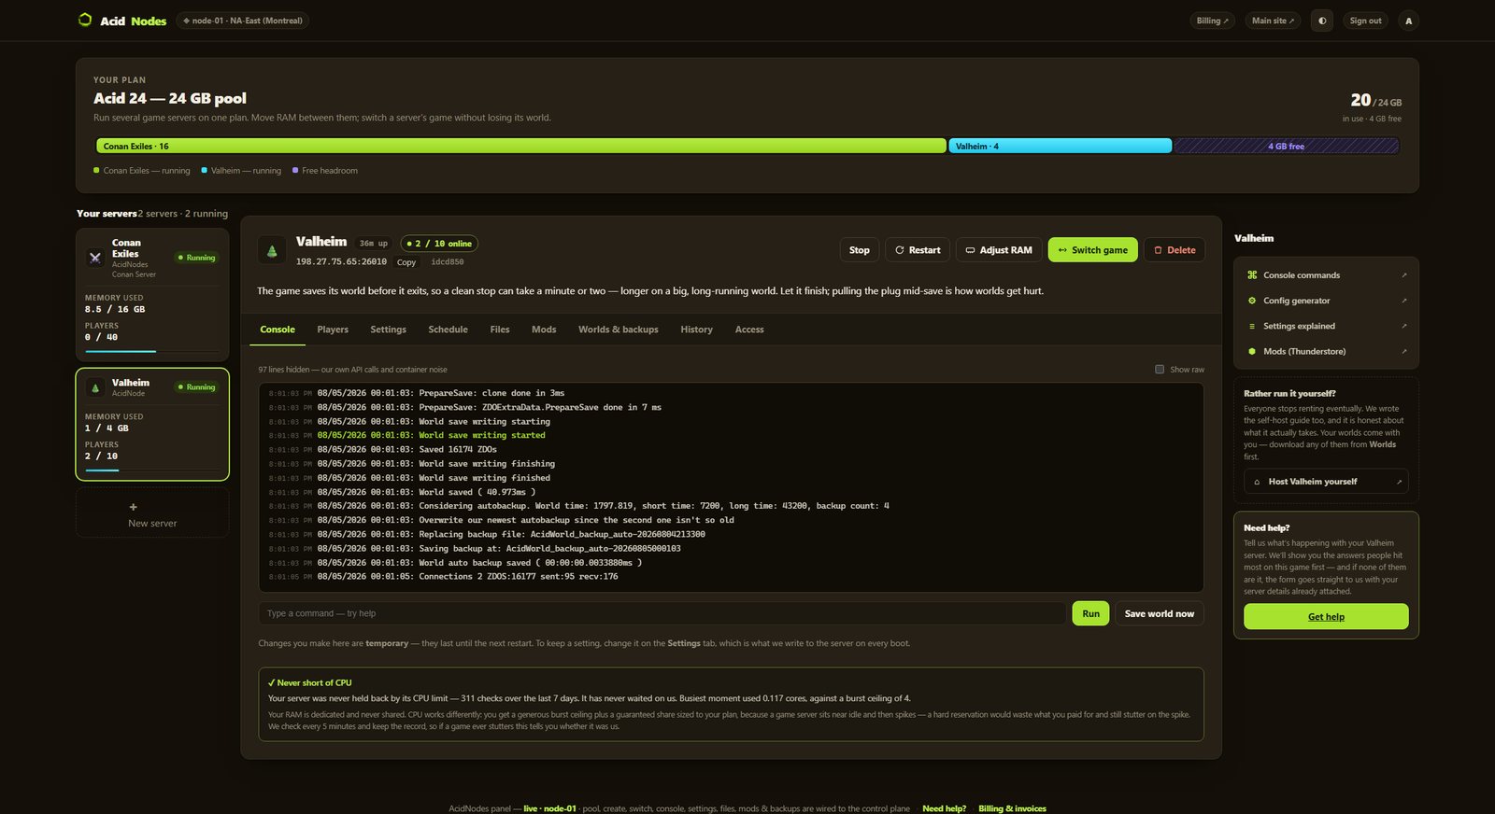1495x814 pixels.
Task: Open the History tab
Action: tap(696, 330)
